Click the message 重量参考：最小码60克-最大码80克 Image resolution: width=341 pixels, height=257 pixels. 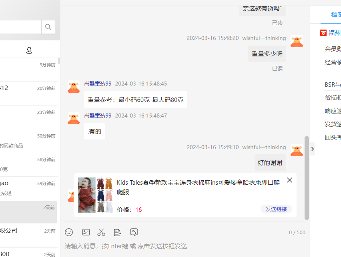pyautogui.click(x=136, y=100)
